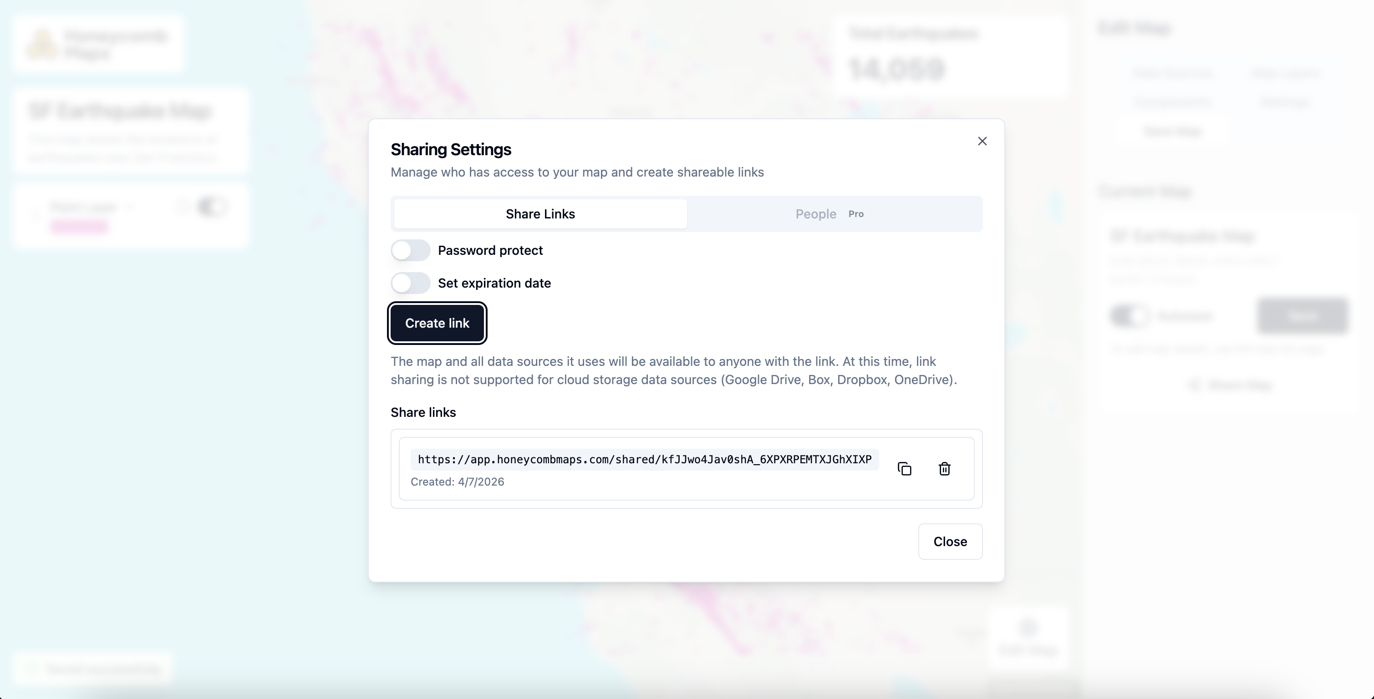Click the small icon left of the layer name

pyautogui.click(x=35, y=213)
